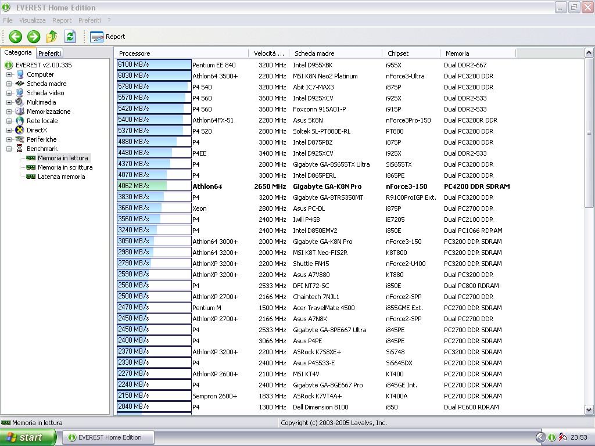Select the DirectX icon in tree

tap(20, 130)
